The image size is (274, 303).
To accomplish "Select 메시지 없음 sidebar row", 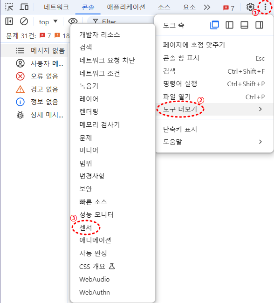I will (x=35, y=50).
